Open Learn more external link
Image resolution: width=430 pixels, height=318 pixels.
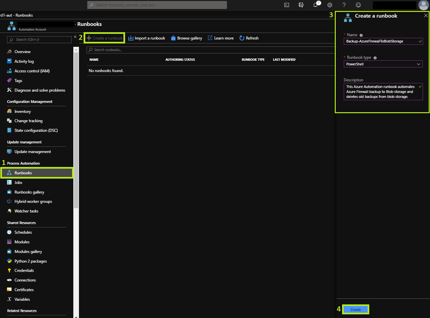coord(221,38)
